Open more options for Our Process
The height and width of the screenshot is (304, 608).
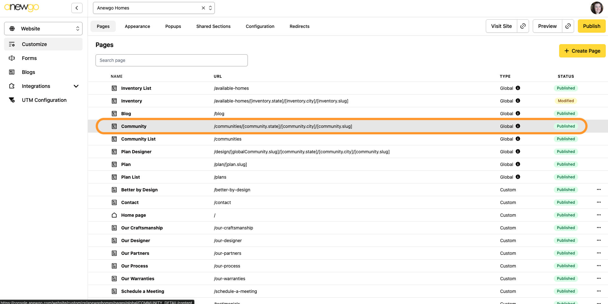[599, 266]
